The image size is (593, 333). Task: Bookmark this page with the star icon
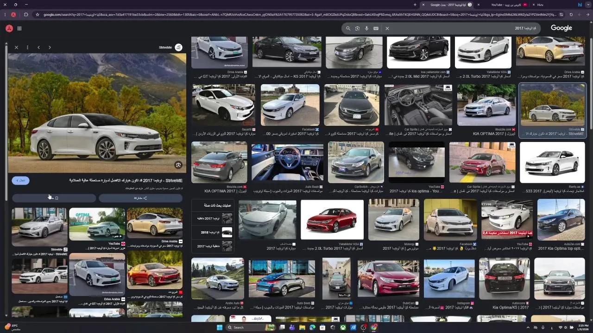[37, 14]
